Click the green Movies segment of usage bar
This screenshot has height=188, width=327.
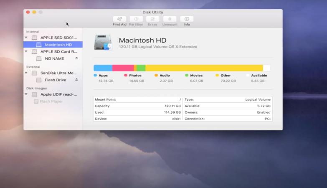pos(141,68)
